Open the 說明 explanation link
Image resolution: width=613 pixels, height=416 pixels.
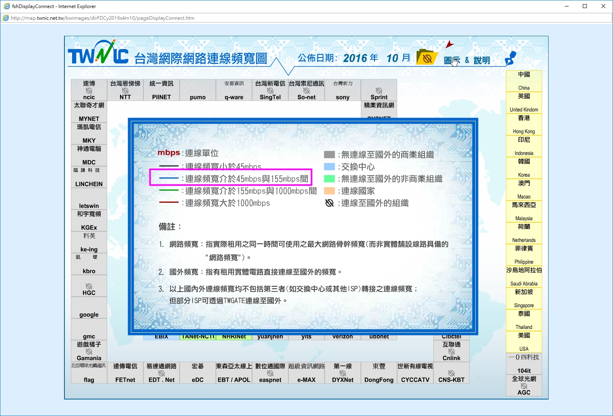click(482, 60)
